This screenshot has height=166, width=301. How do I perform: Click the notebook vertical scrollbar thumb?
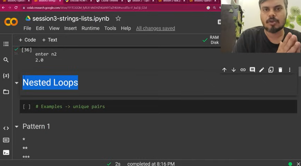(x=299, y=72)
